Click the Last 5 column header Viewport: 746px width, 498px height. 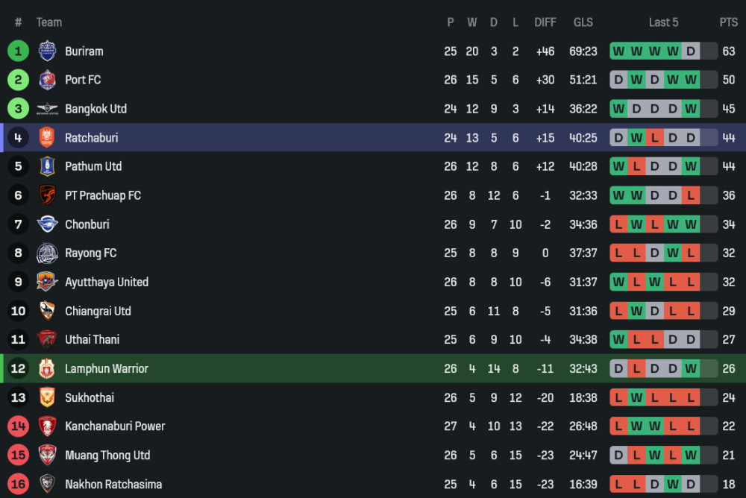coord(663,22)
